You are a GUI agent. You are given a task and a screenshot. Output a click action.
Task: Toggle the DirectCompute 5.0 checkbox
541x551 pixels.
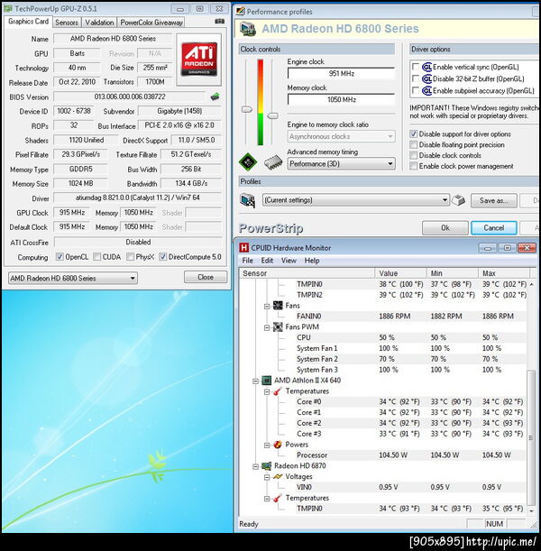pos(162,257)
